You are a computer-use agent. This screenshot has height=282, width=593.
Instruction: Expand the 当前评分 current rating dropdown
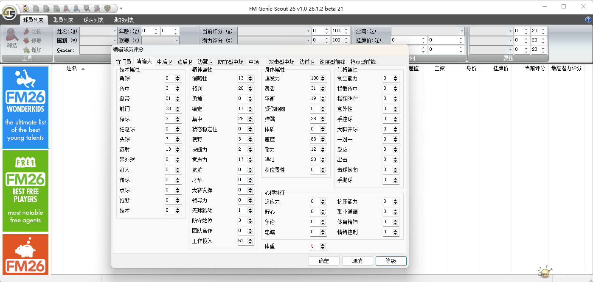click(x=308, y=31)
